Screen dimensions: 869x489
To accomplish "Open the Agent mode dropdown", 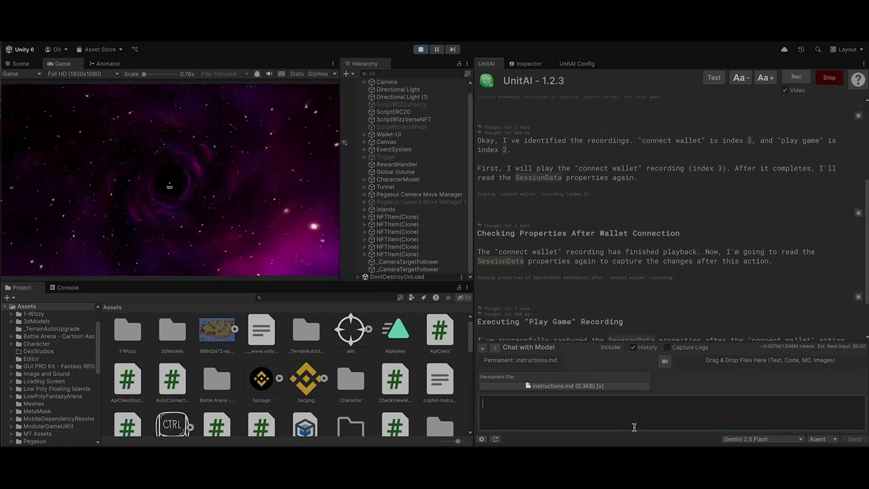I will coord(823,439).
